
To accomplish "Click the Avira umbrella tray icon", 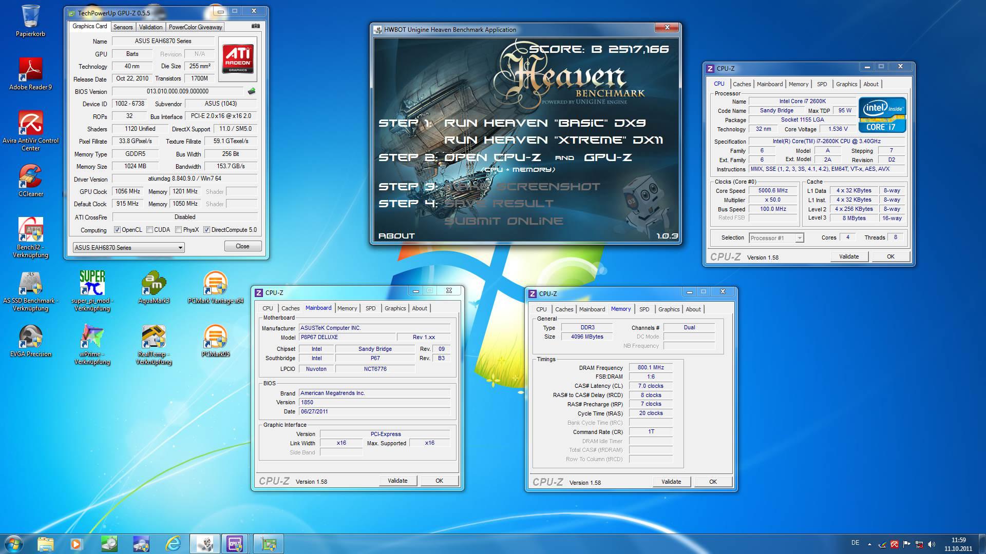I will tap(895, 544).
